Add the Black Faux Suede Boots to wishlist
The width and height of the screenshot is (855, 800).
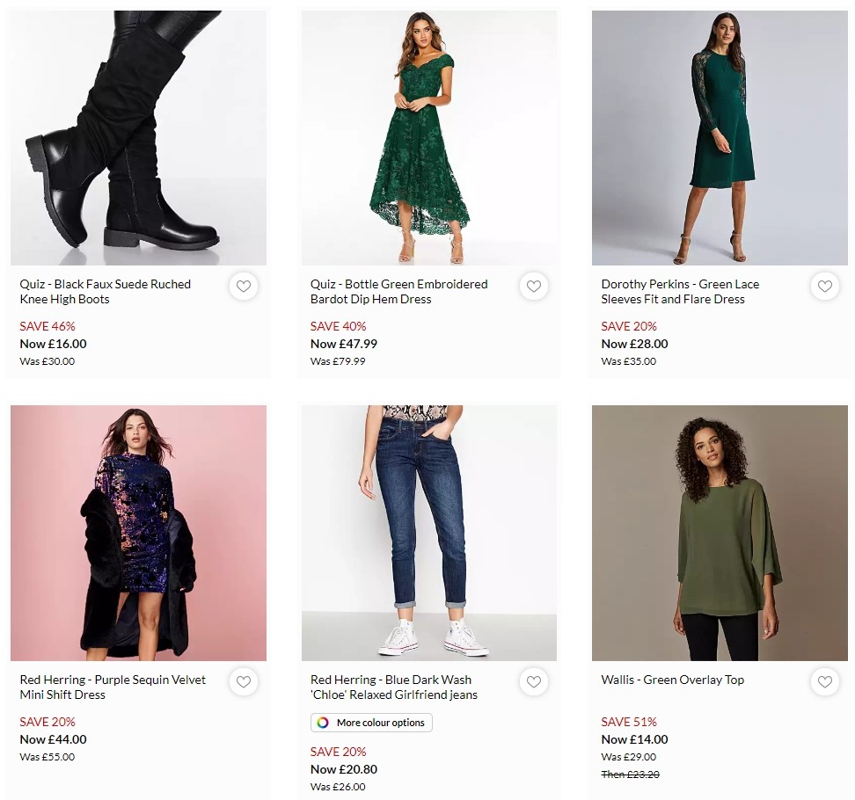(244, 286)
